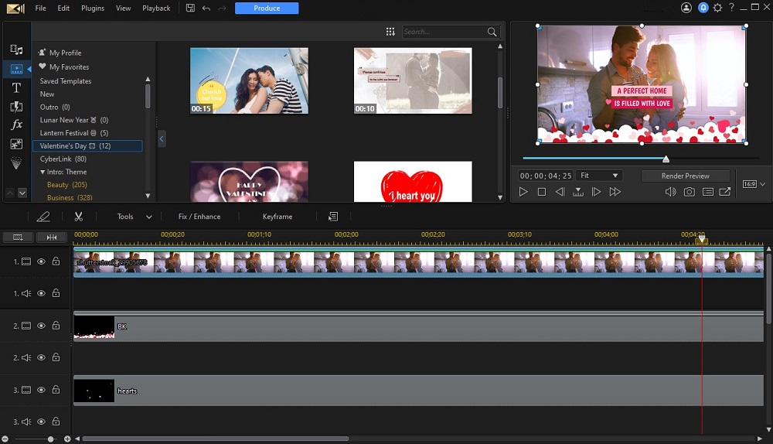This screenshot has width=773, height=444.
Task: Open the Media Room icon in sidebar
Action: 16,50
